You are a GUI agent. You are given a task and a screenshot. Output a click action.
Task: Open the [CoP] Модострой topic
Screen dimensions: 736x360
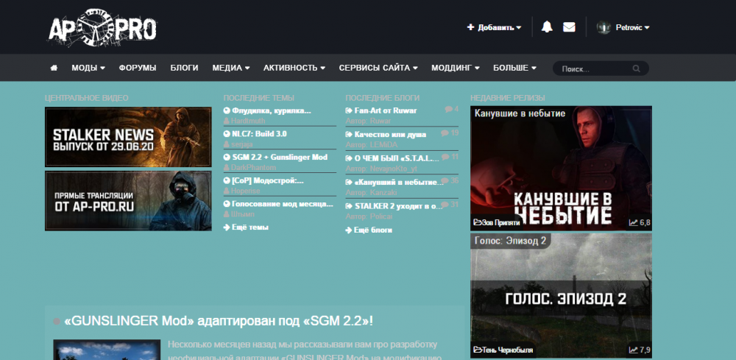[x=268, y=180]
